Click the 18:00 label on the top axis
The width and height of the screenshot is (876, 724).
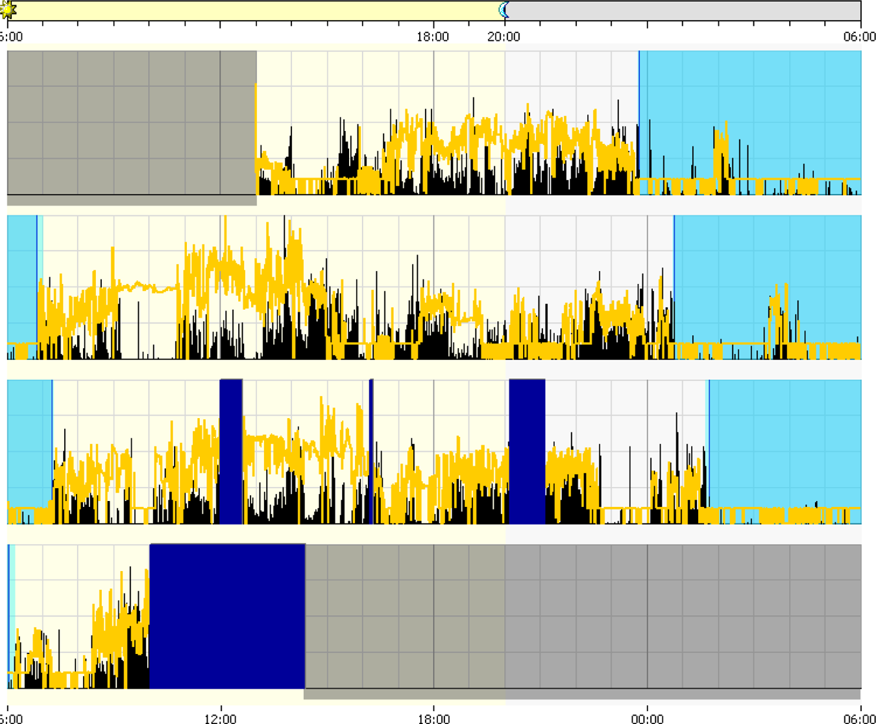[x=433, y=37]
